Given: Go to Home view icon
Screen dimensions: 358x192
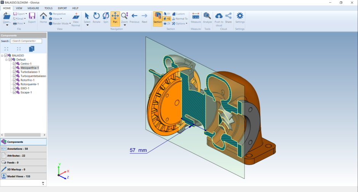Looking at the screenshot, I should (43, 18).
